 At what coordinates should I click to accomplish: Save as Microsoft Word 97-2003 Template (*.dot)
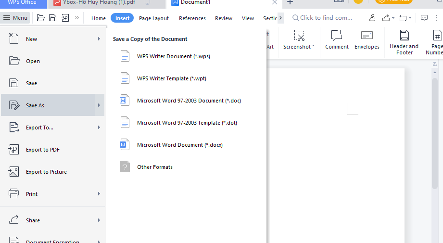187,123
